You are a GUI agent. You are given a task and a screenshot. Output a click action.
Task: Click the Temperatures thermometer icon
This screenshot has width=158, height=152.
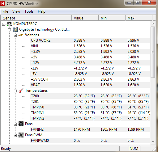tap(21, 91)
